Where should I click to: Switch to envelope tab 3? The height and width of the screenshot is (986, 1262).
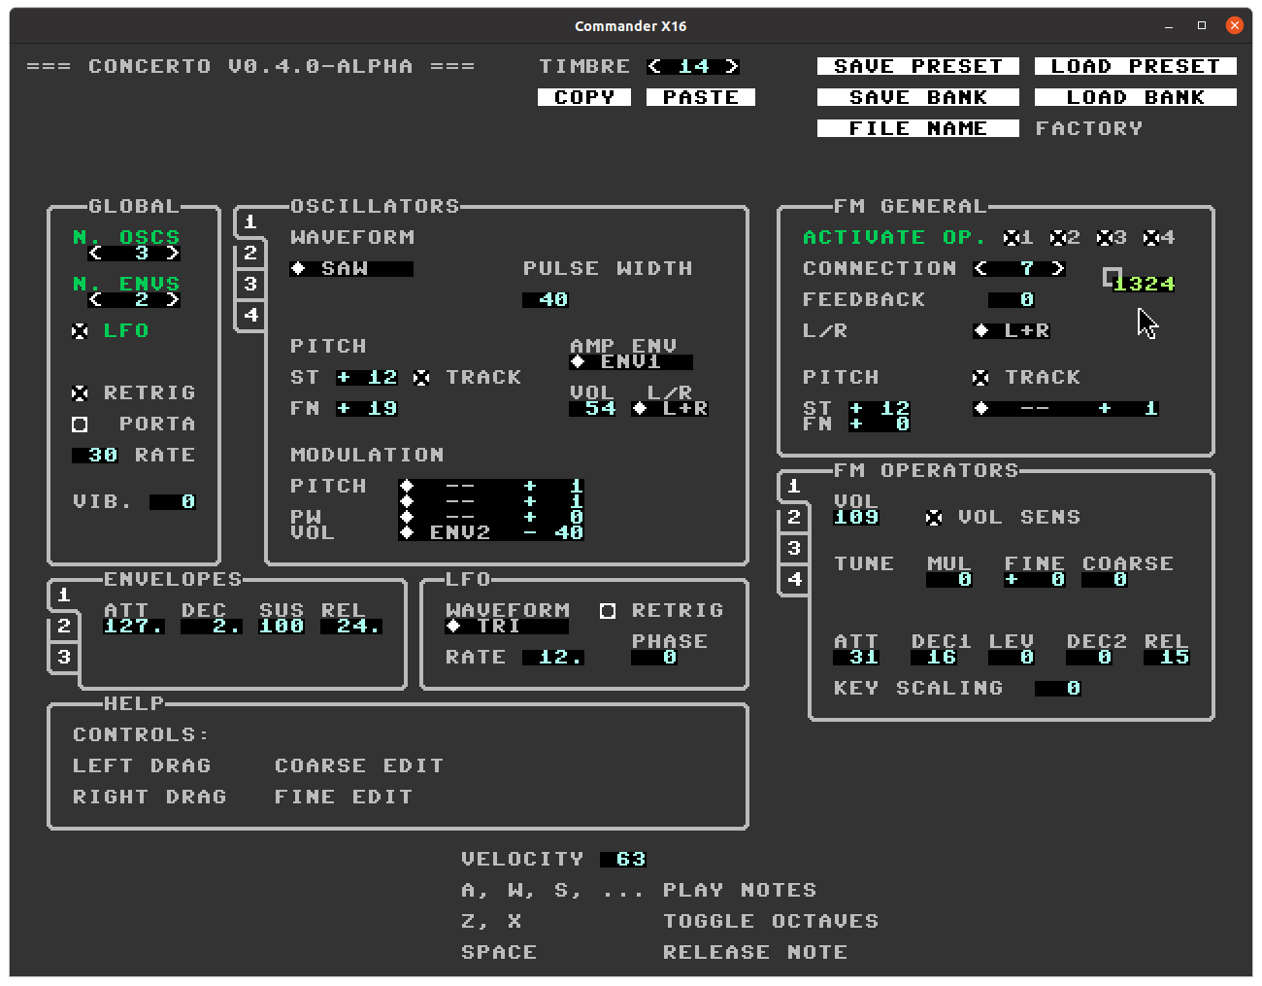coord(64,657)
